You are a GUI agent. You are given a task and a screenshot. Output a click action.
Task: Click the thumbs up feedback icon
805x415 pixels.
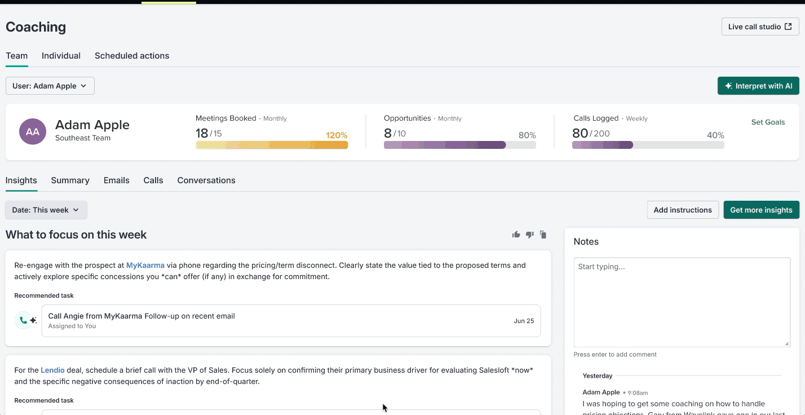516,235
